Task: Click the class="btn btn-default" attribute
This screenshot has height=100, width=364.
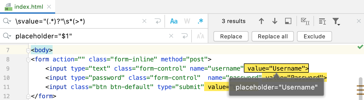Action: 112,87
